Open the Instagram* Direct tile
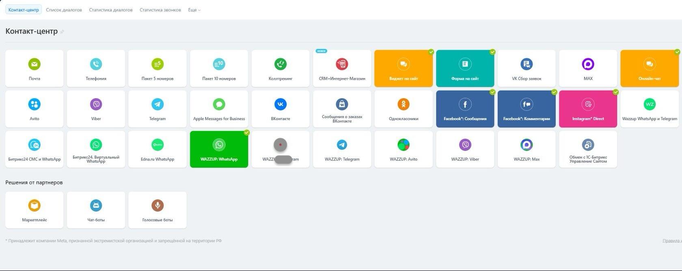This screenshot has width=682, height=271. coord(588,109)
